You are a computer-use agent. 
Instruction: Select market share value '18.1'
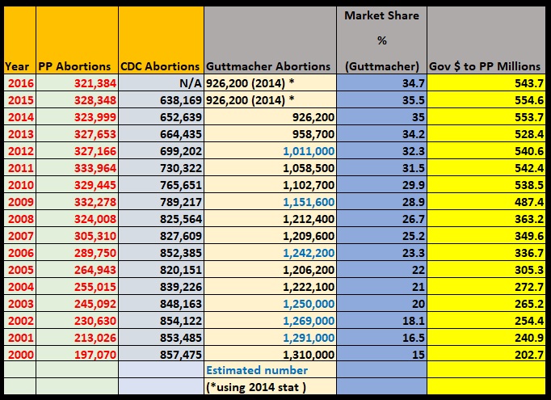(x=414, y=321)
